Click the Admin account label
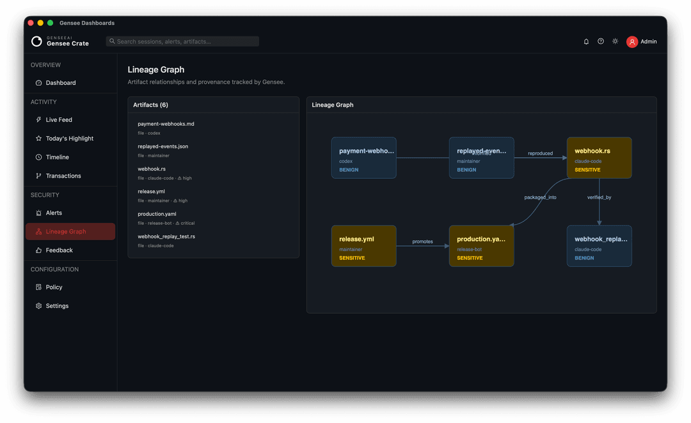The width and height of the screenshot is (691, 423). coord(648,42)
